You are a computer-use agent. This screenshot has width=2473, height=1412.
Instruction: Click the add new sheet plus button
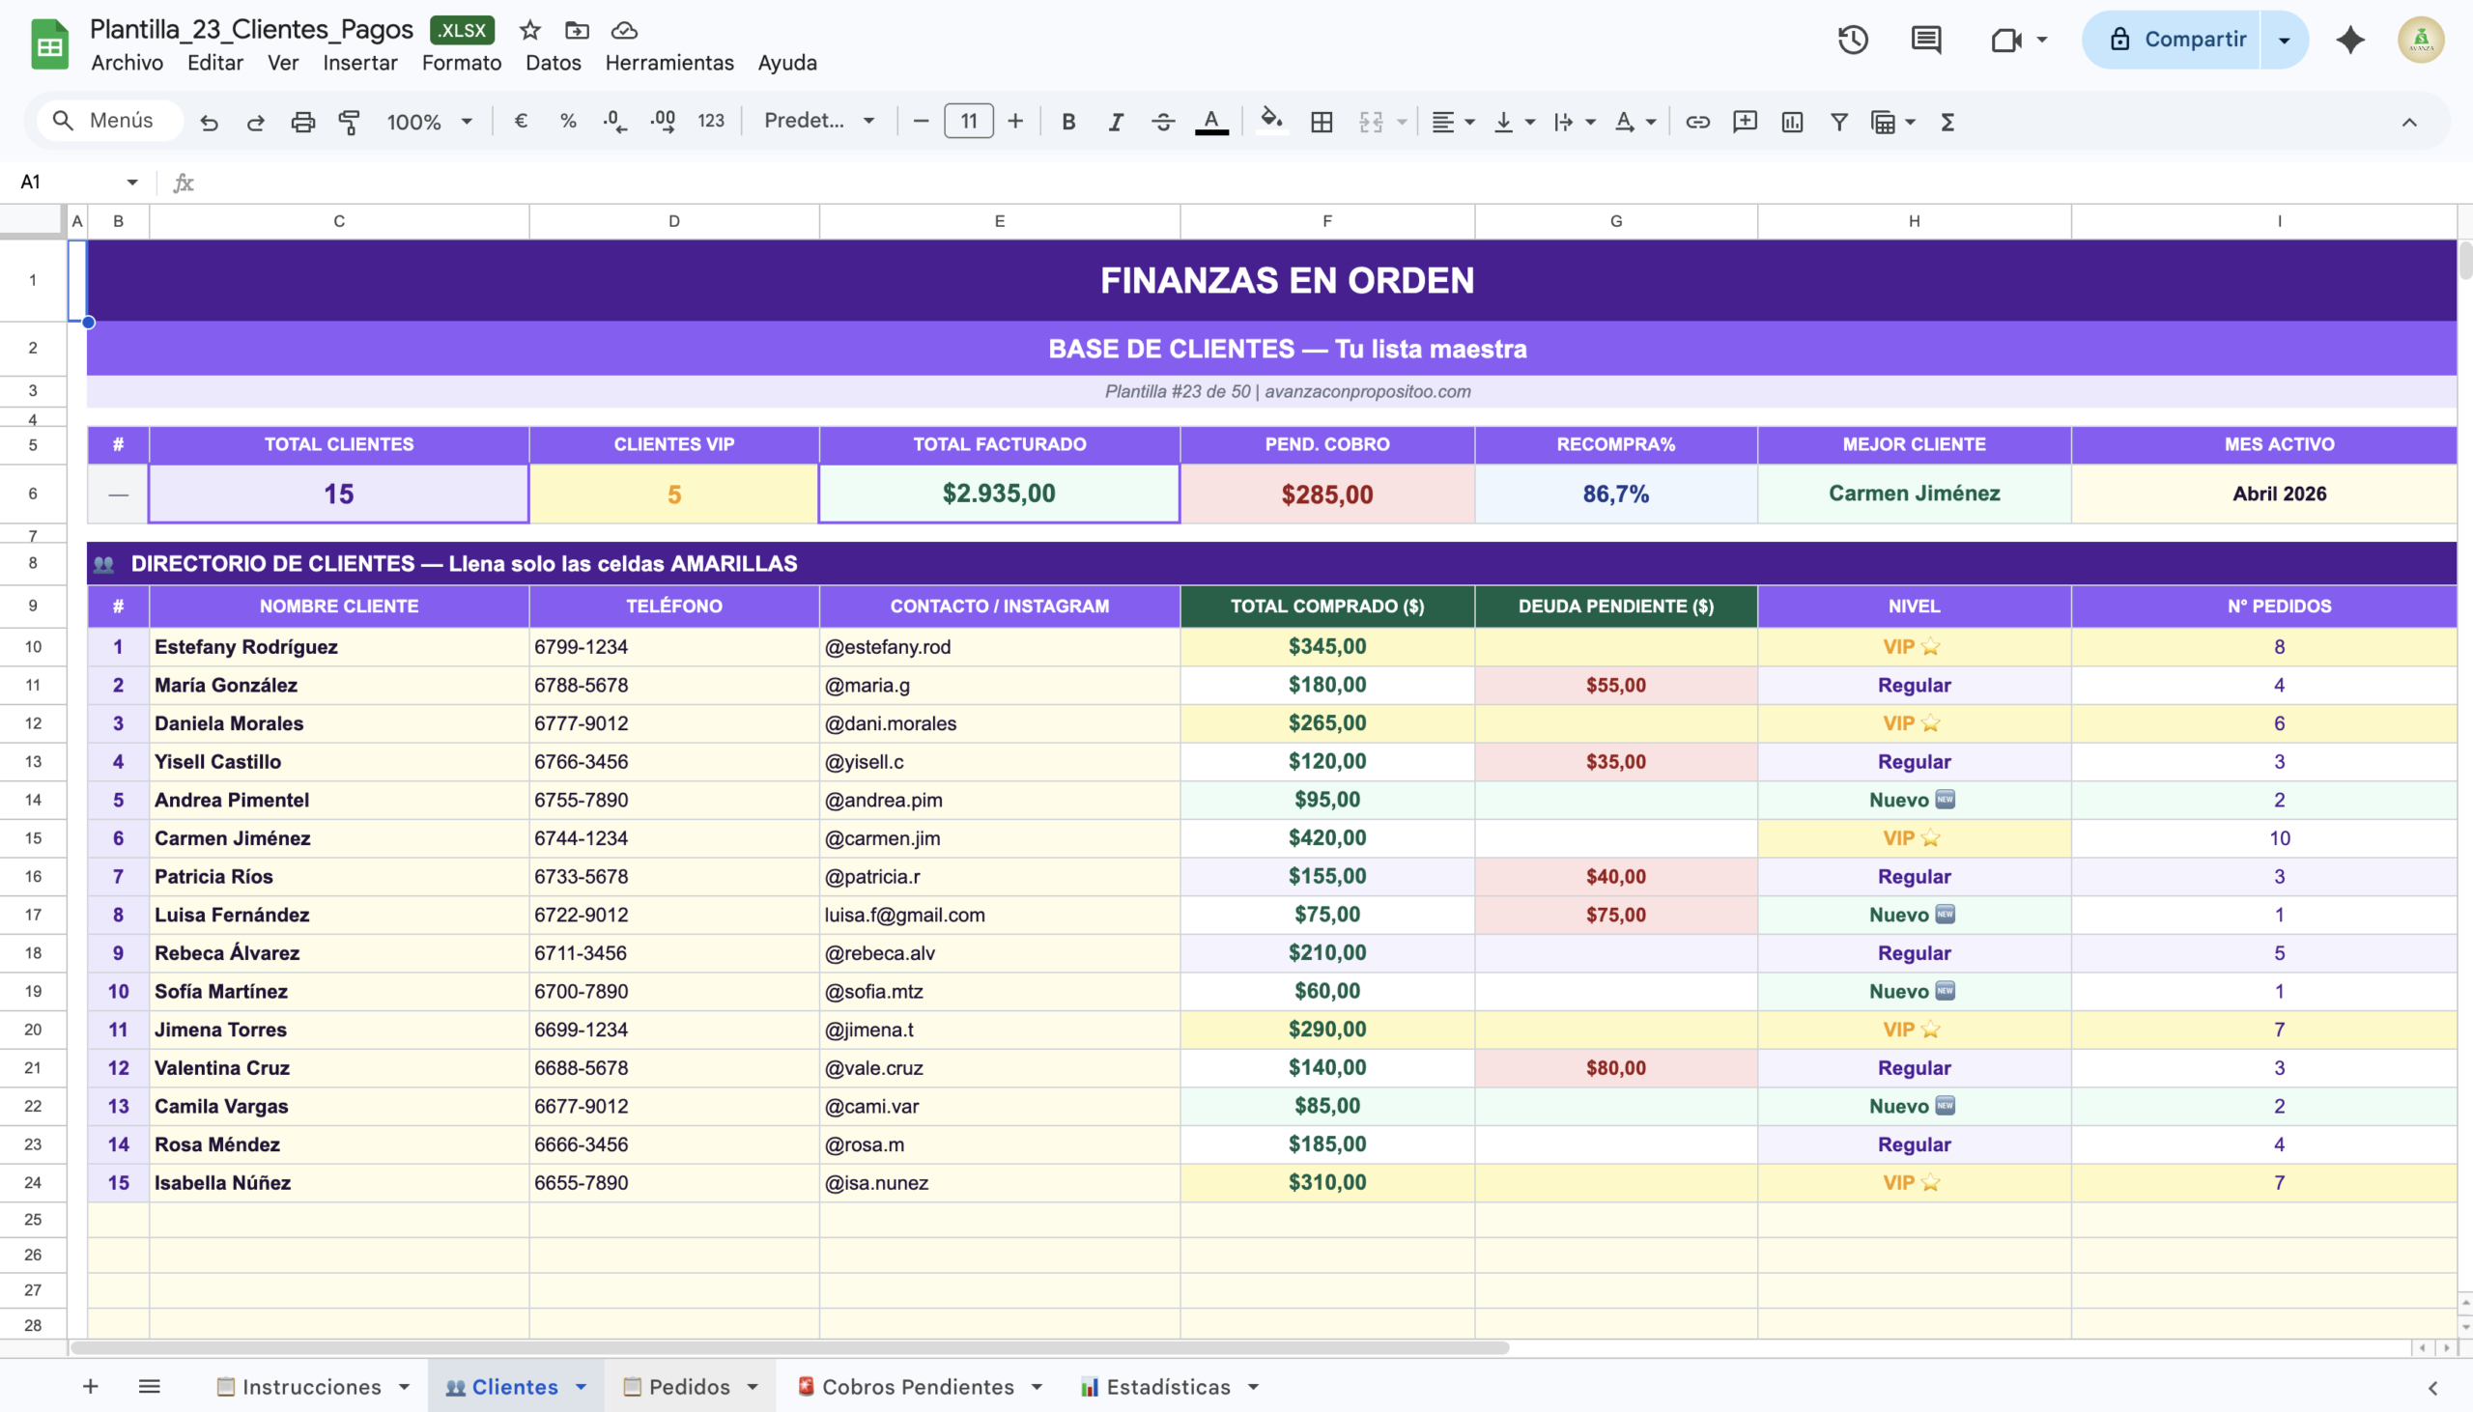pyautogui.click(x=90, y=1387)
